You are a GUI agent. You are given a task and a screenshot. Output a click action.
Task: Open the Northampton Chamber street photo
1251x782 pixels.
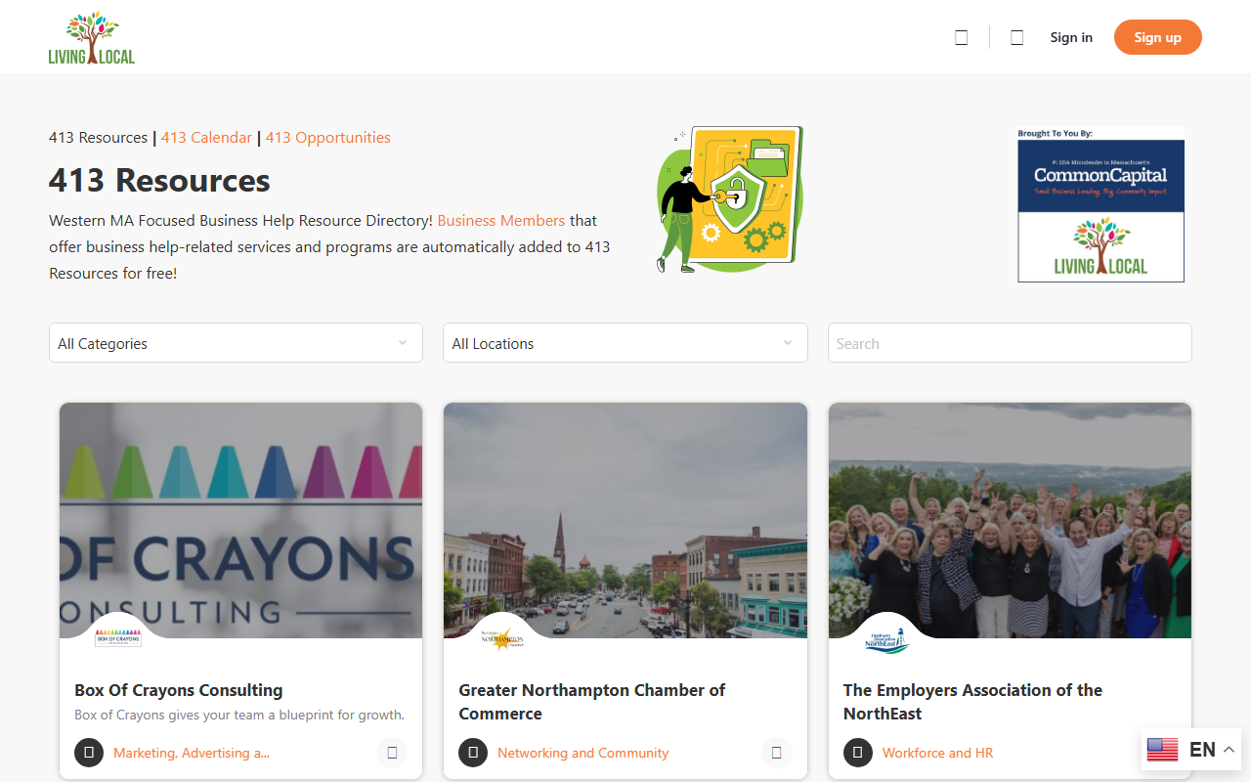625,521
